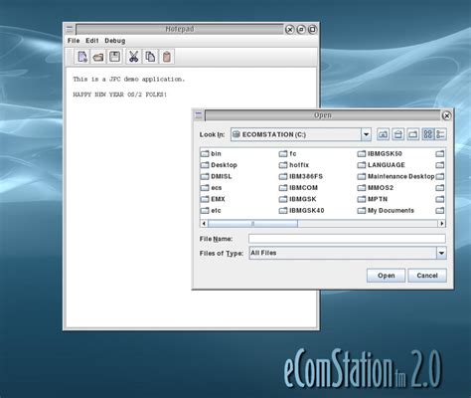Create a new folder in Open dialog
This screenshot has height=398, width=471.
(413, 134)
